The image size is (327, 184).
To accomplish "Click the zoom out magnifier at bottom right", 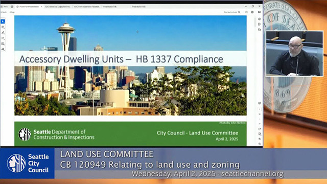I will [260, 144].
